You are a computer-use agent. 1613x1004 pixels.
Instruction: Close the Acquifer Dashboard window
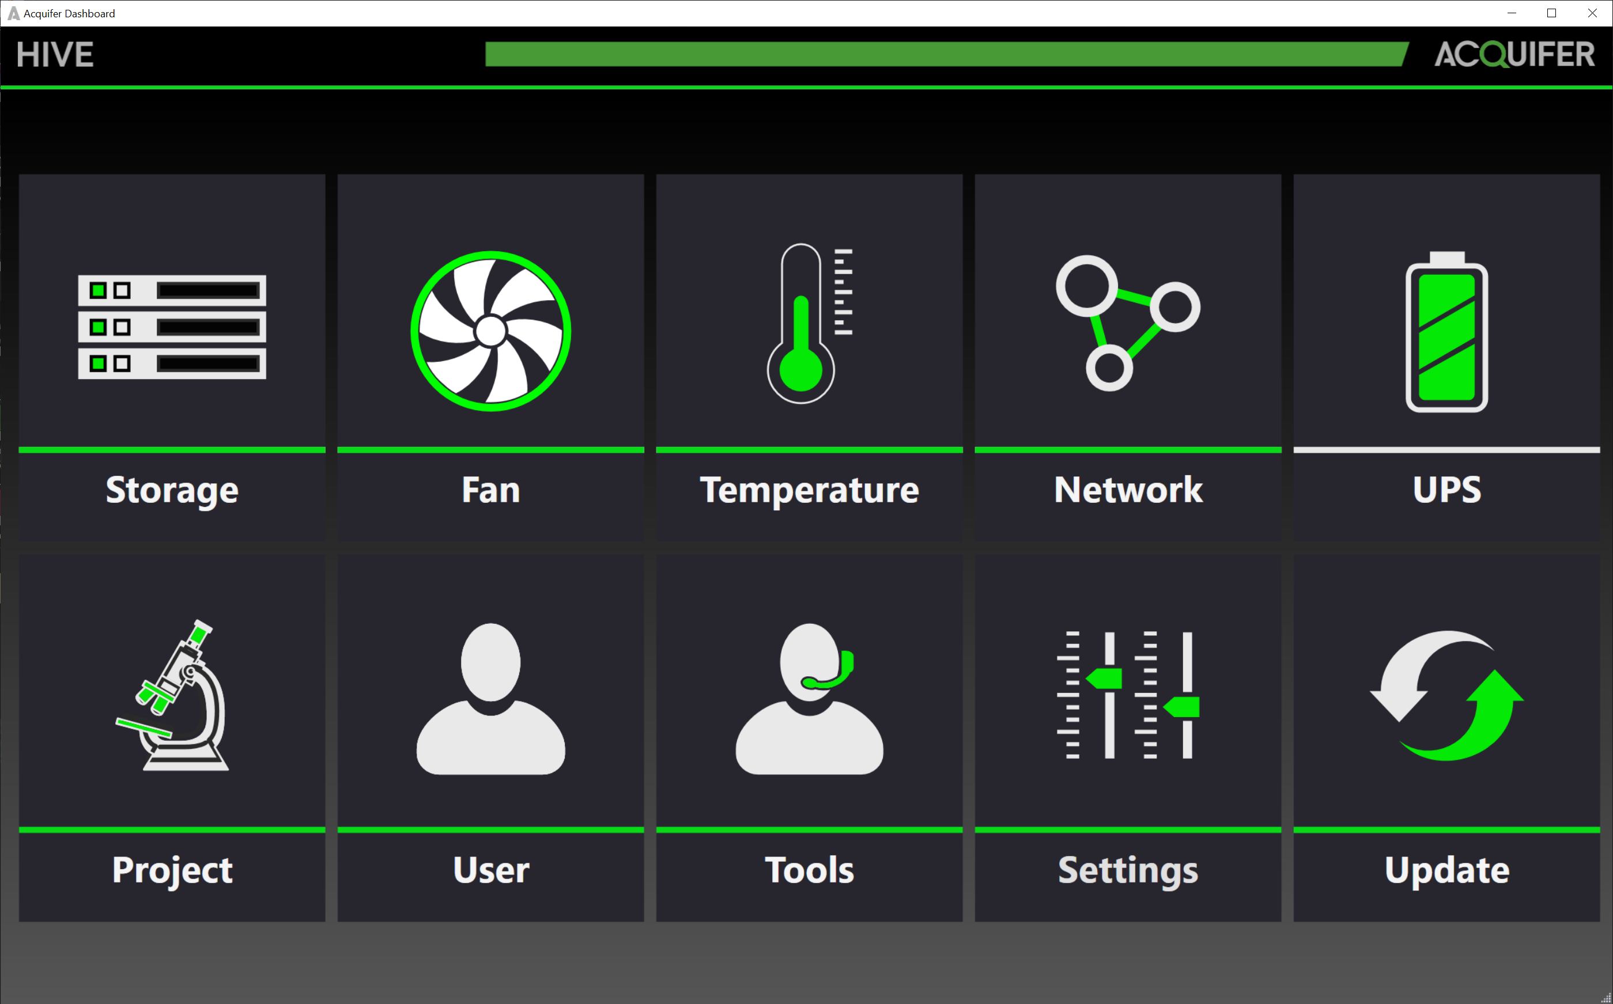[x=1592, y=13]
